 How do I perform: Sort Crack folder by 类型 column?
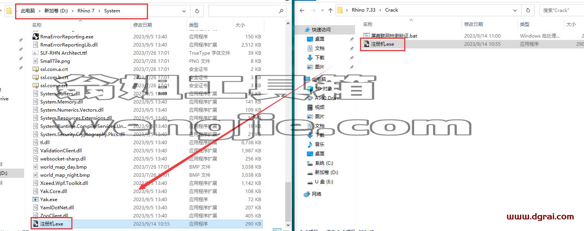tap(525, 24)
